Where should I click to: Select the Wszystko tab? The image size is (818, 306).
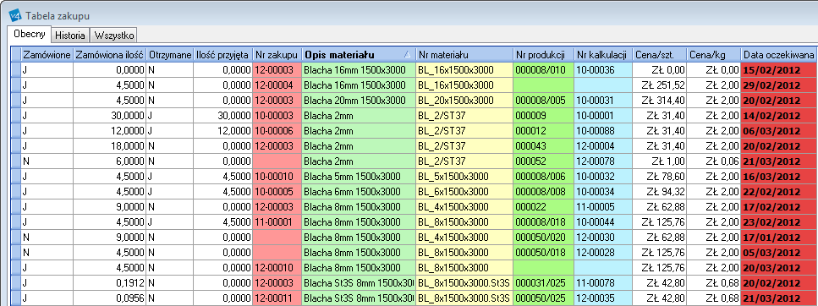click(113, 36)
